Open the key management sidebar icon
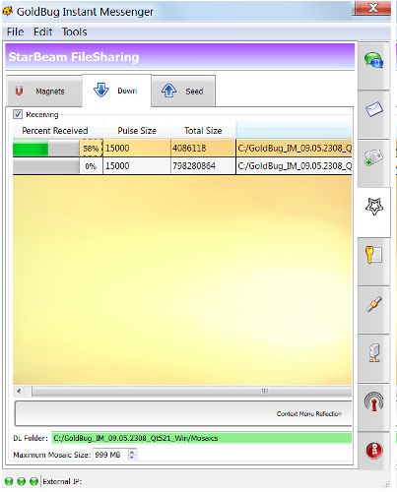The image size is (397, 492). [x=373, y=255]
